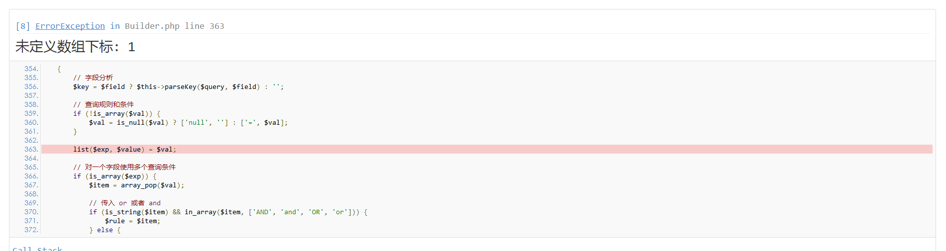Click the in_array($item, ['AND' ...]) condition line
This screenshot has width=946, height=251.
(228, 212)
